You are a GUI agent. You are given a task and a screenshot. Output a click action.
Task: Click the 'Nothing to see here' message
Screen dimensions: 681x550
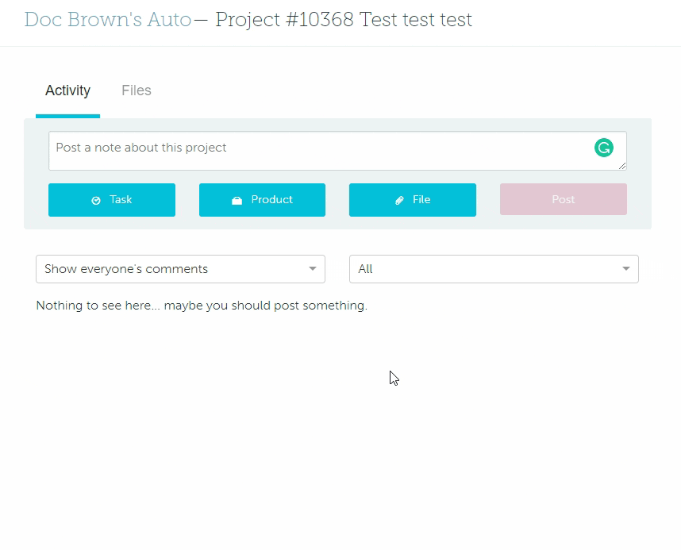202,306
